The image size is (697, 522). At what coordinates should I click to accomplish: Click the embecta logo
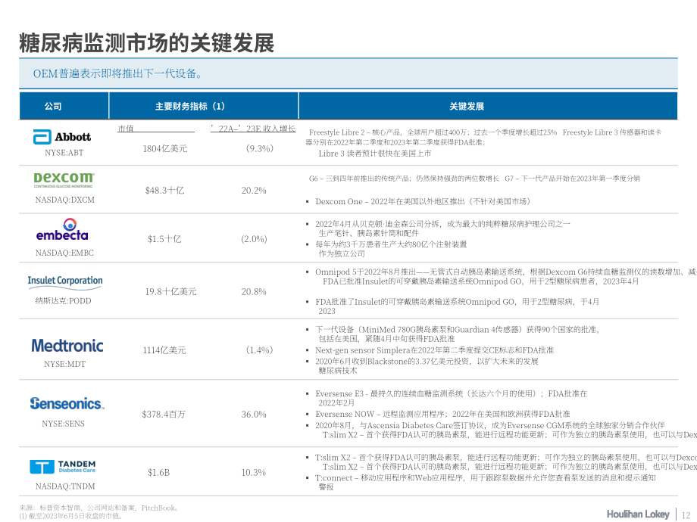62,229
